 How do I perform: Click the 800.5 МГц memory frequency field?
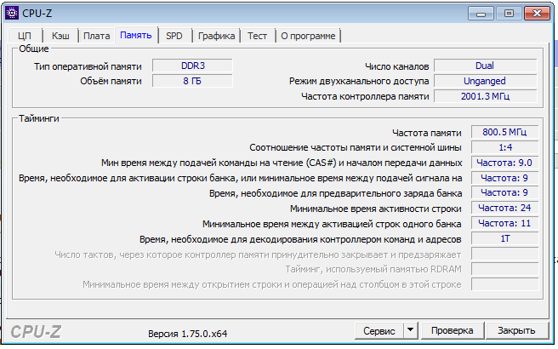click(x=505, y=132)
